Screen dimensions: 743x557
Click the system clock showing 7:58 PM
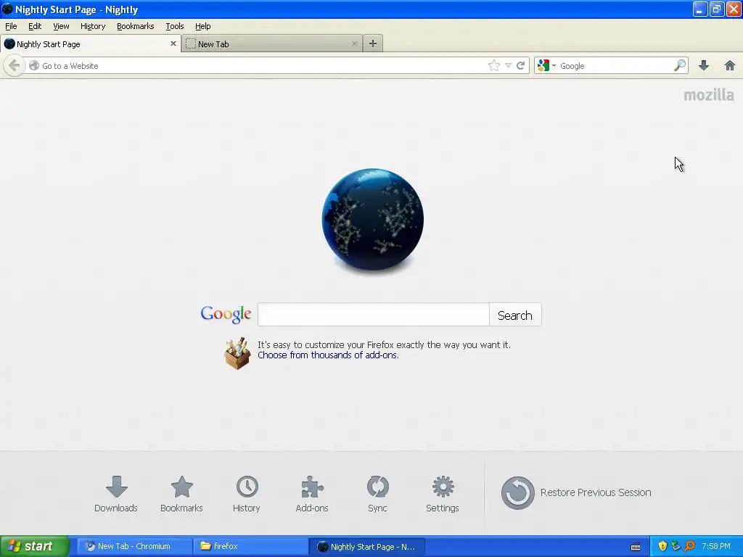pyautogui.click(x=716, y=546)
